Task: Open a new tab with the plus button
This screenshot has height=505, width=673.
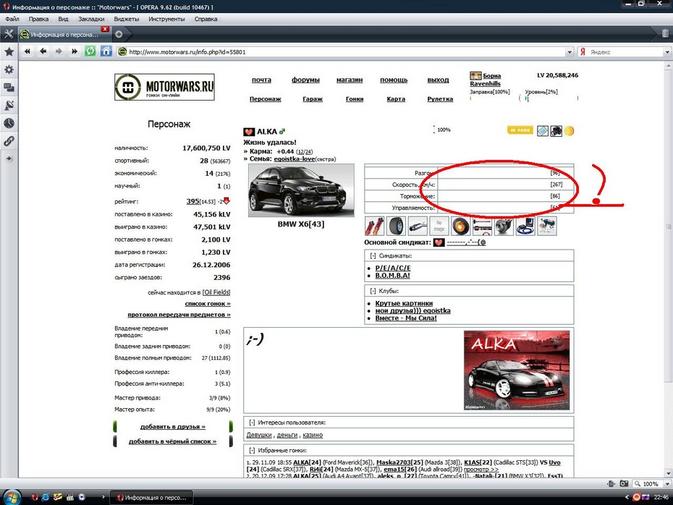Action: (119, 34)
